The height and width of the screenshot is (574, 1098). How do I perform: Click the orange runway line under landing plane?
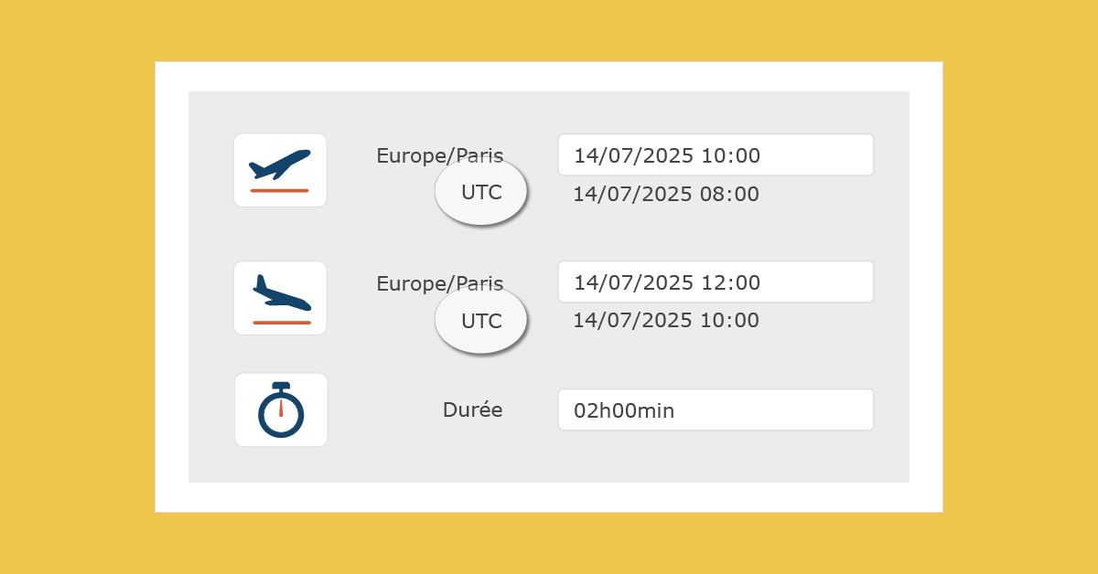[x=282, y=323]
